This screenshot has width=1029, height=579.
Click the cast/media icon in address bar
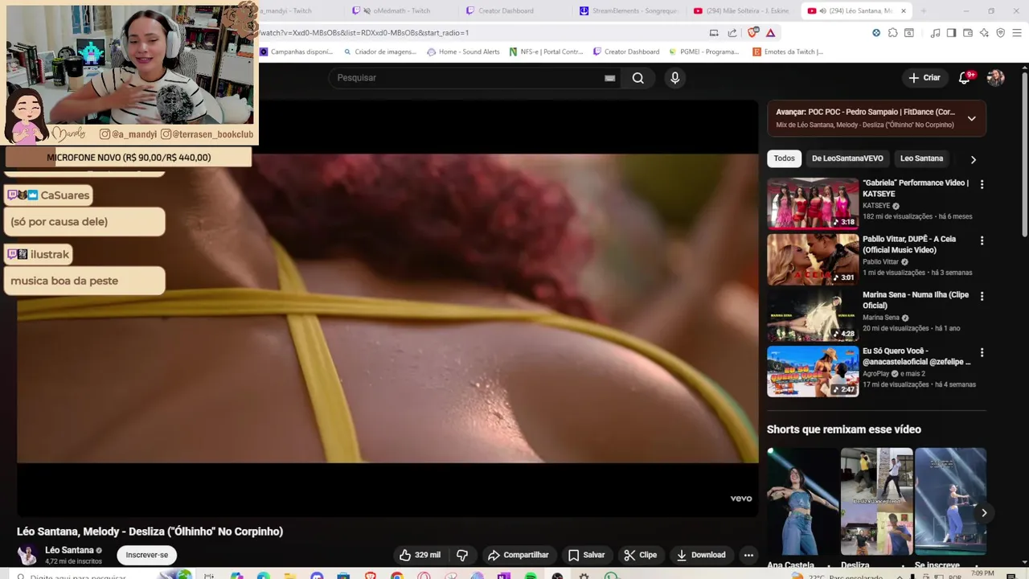714,33
